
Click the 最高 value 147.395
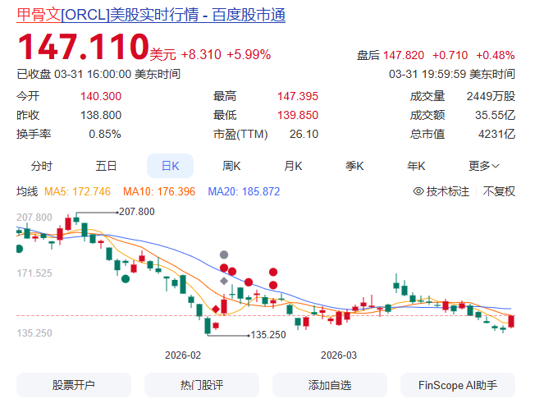(x=298, y=96)
